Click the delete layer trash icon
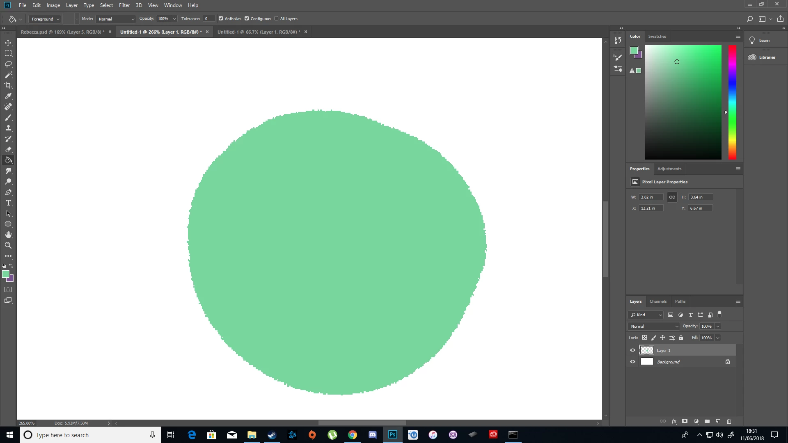Image resolution: width=788 pixels, height=443 pixels. (x=729, y=421)
